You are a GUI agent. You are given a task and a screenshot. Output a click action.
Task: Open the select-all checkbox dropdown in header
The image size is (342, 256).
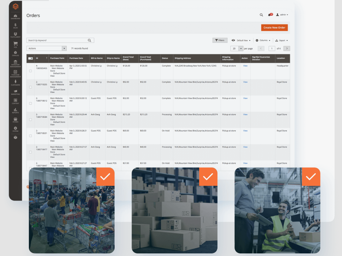click(x=31, y=58)
